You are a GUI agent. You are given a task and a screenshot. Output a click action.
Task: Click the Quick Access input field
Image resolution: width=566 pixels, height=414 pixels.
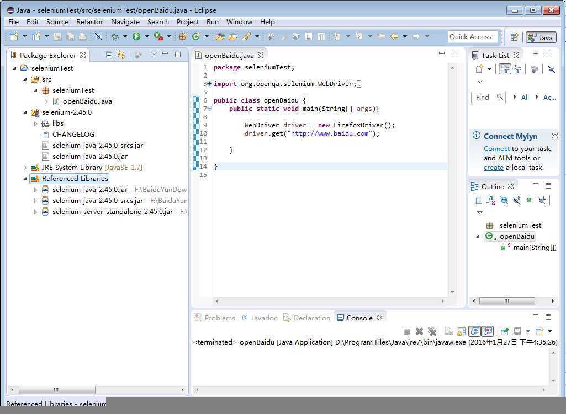[x=473, y=37]
